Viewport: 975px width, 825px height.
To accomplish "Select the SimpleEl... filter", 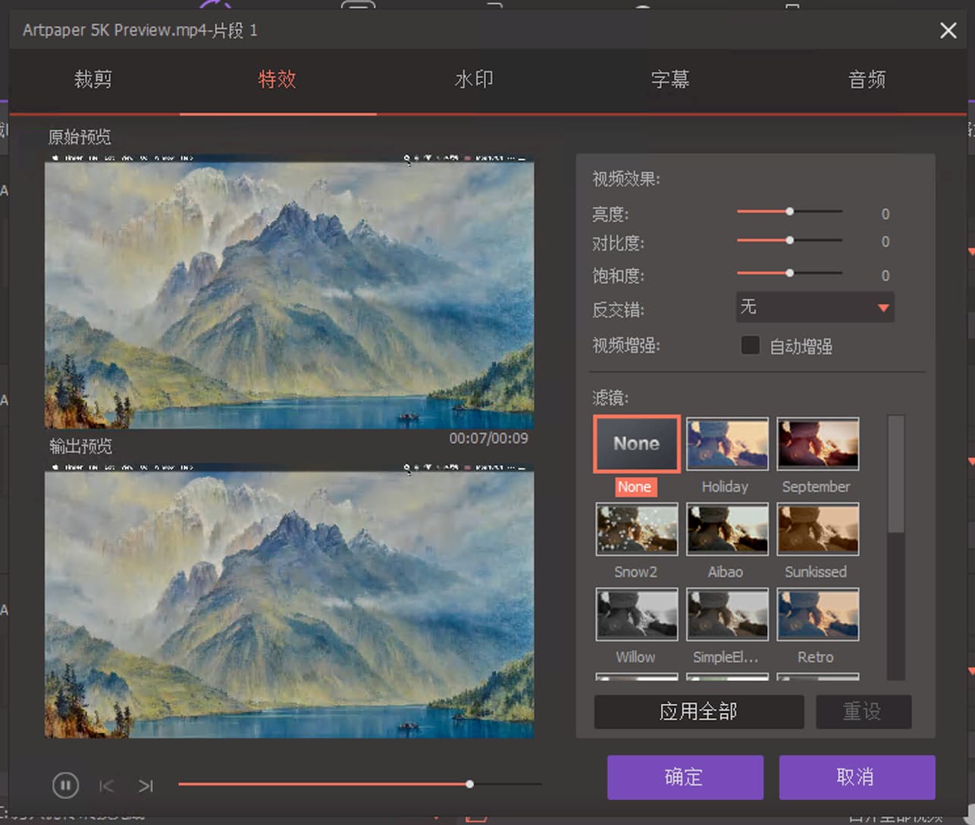I will point(727,614).
